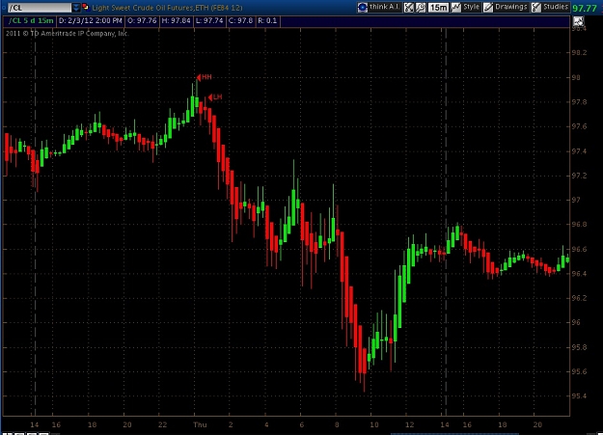The height and width of the screenshot is (435, 603).
Task: Open the think A.I. tool
Action: pyautogui.click(x=379, y=7)
